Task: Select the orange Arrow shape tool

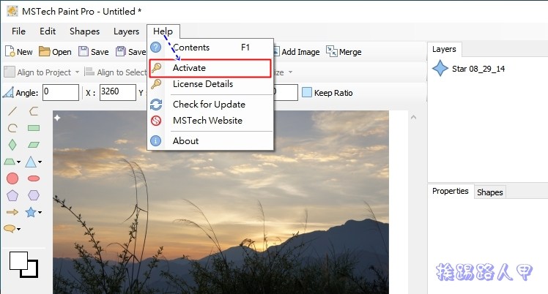Action: (x=12, y=211)
